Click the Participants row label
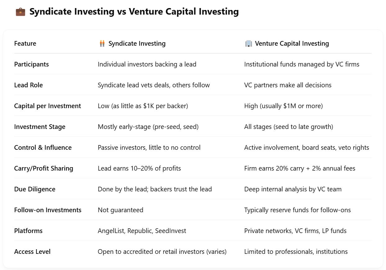Screen dimensions: 386x270 [x=31, y=64]
